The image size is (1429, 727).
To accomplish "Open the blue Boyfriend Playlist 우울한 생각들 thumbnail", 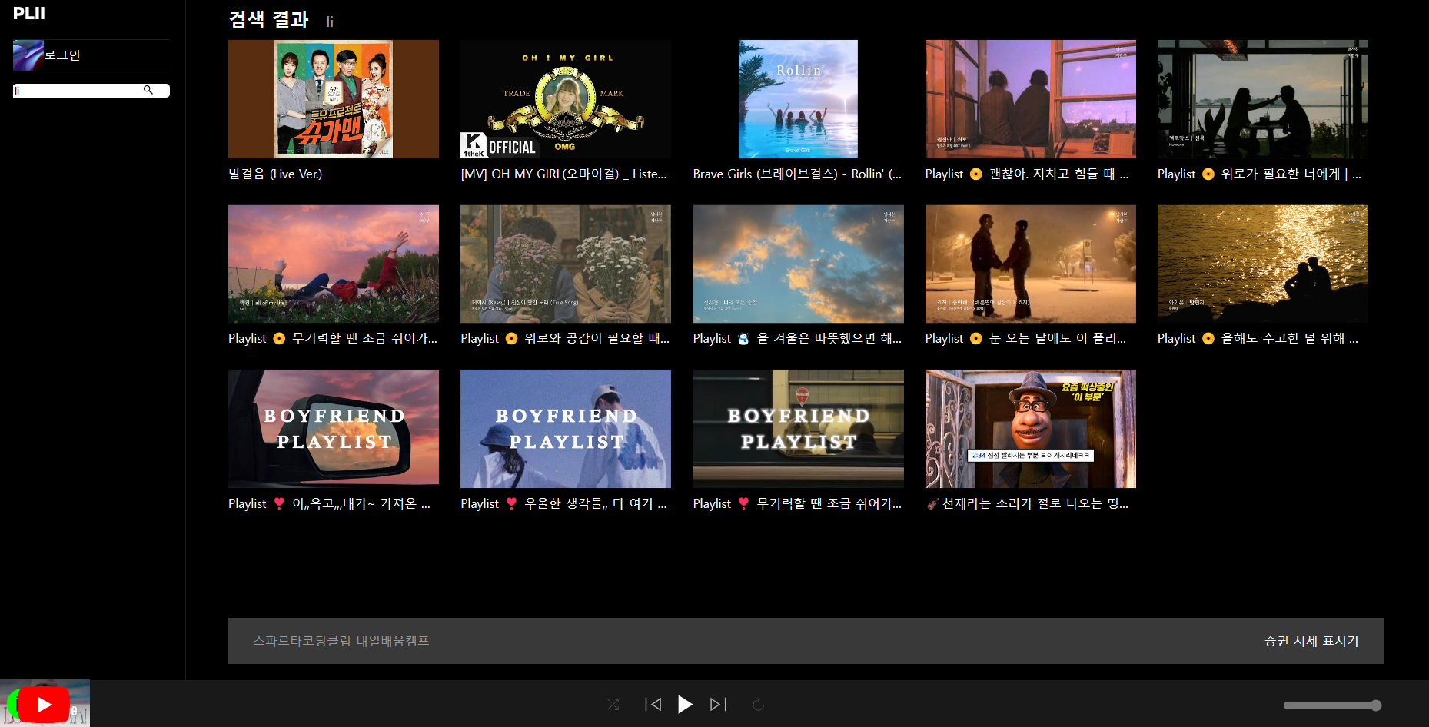I will point(566,429).
